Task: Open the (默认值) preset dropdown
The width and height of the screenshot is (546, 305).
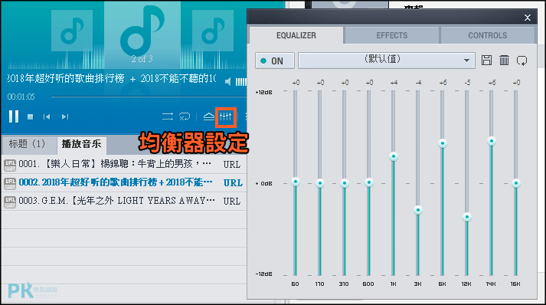Action: (x=387, y=61)
